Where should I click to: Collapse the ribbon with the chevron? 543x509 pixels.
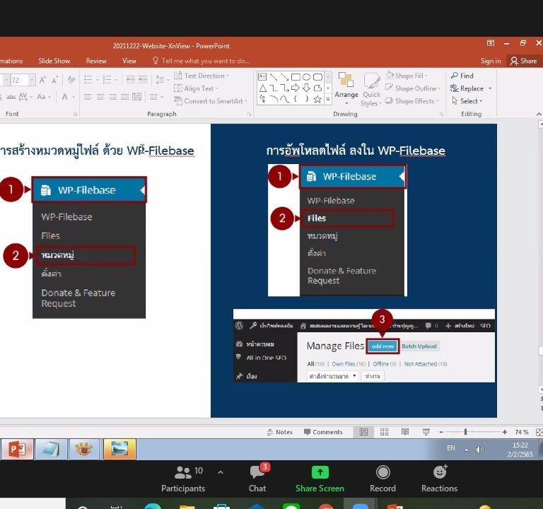(x=539, y=115)
